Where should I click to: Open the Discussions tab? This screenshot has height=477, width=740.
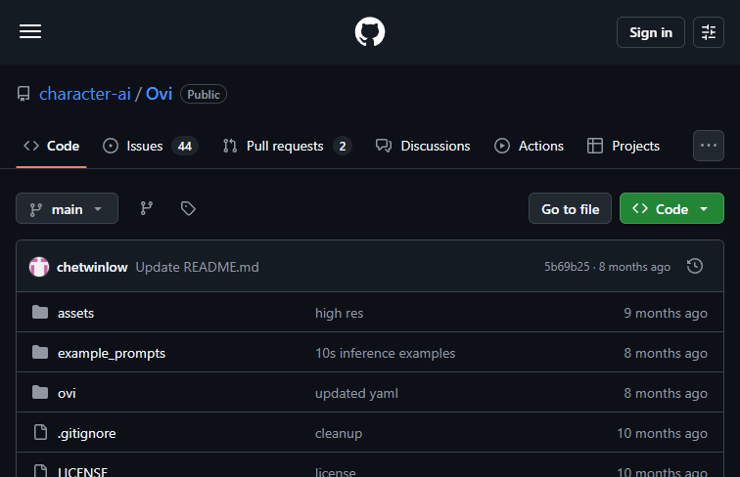pos(423,146)
